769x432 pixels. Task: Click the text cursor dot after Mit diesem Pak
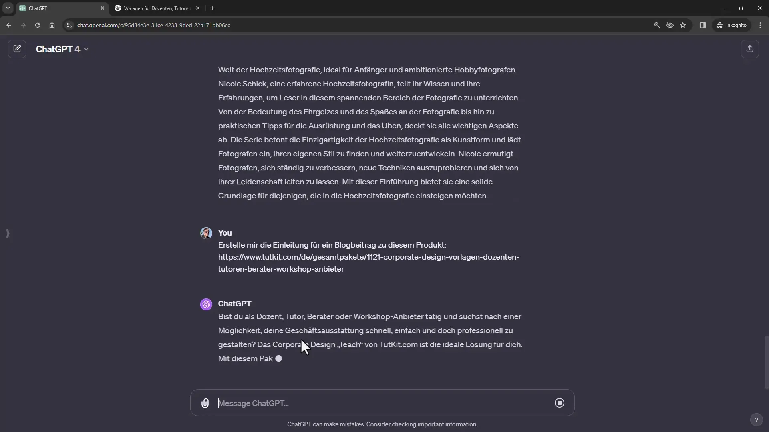pos(279,358)
